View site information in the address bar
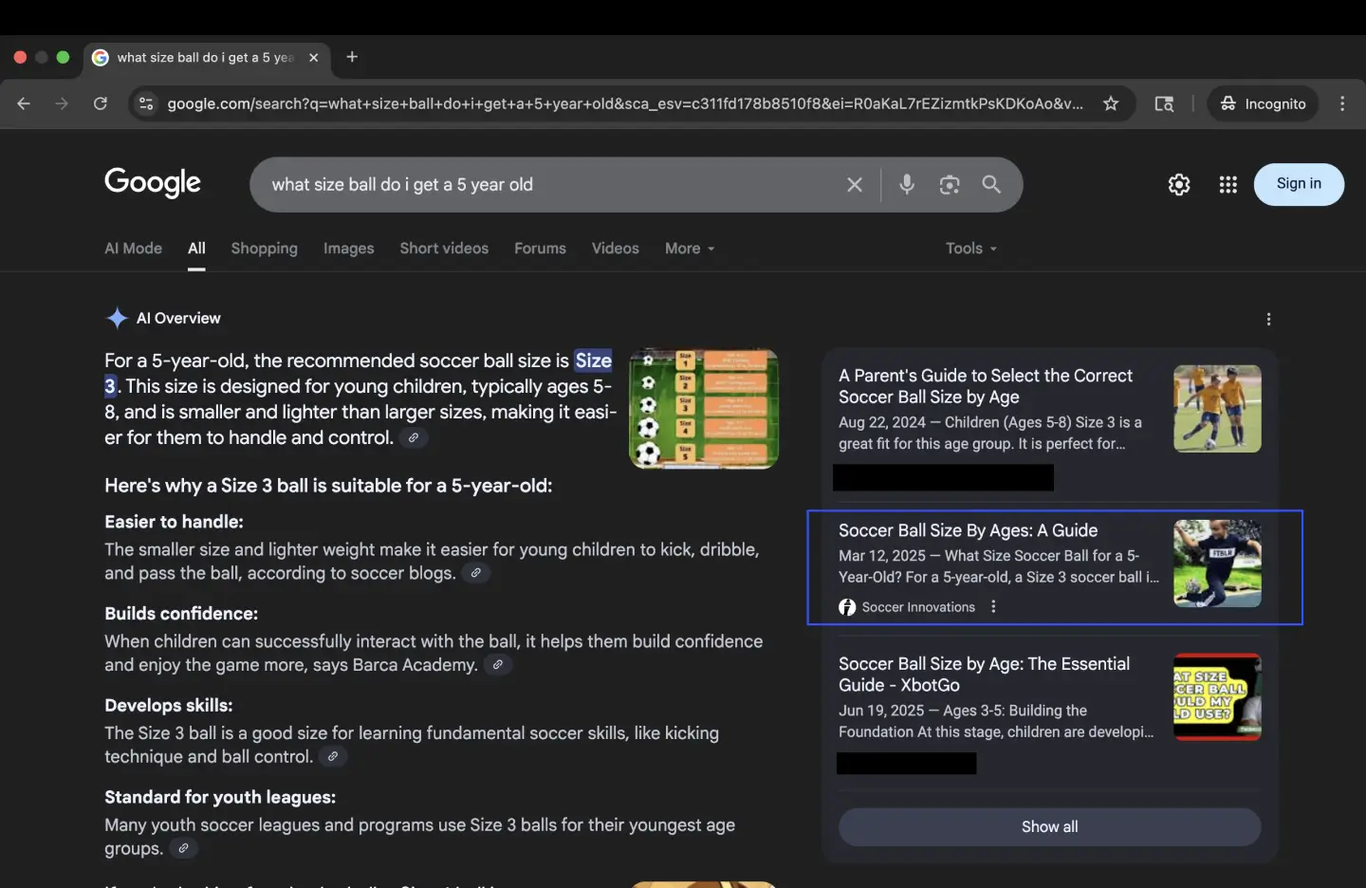This screenshot has height=888, width=1366. coord(146,103)
